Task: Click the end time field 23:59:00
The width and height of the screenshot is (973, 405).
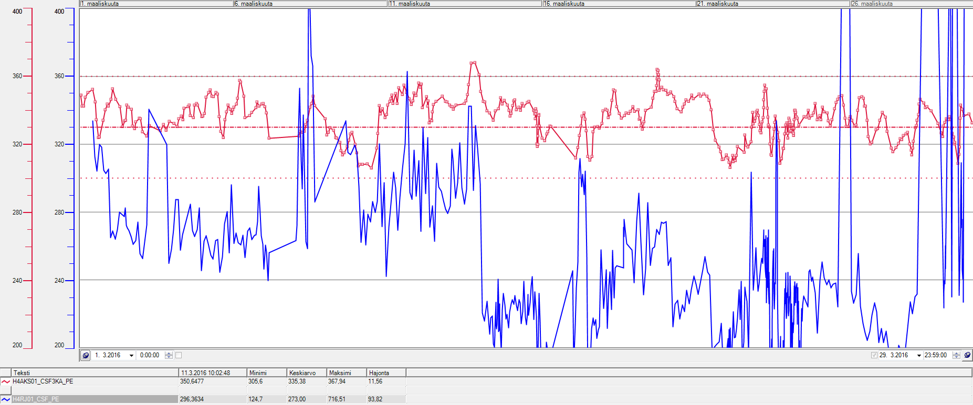Action: click(x=936, y=355)
